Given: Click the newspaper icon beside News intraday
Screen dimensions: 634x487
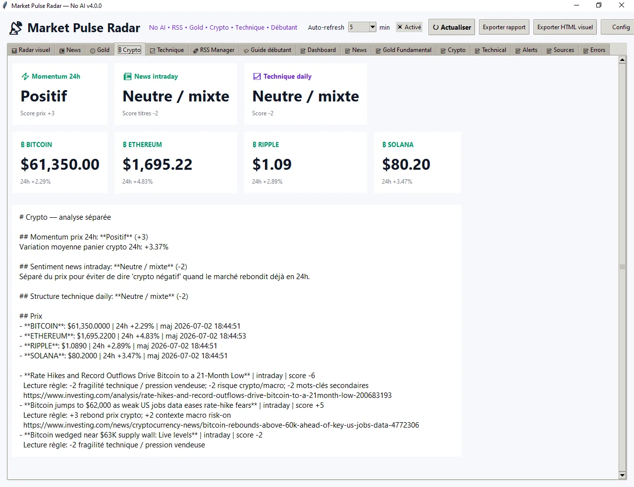Looking at the screenshot, I should point(127,77).
